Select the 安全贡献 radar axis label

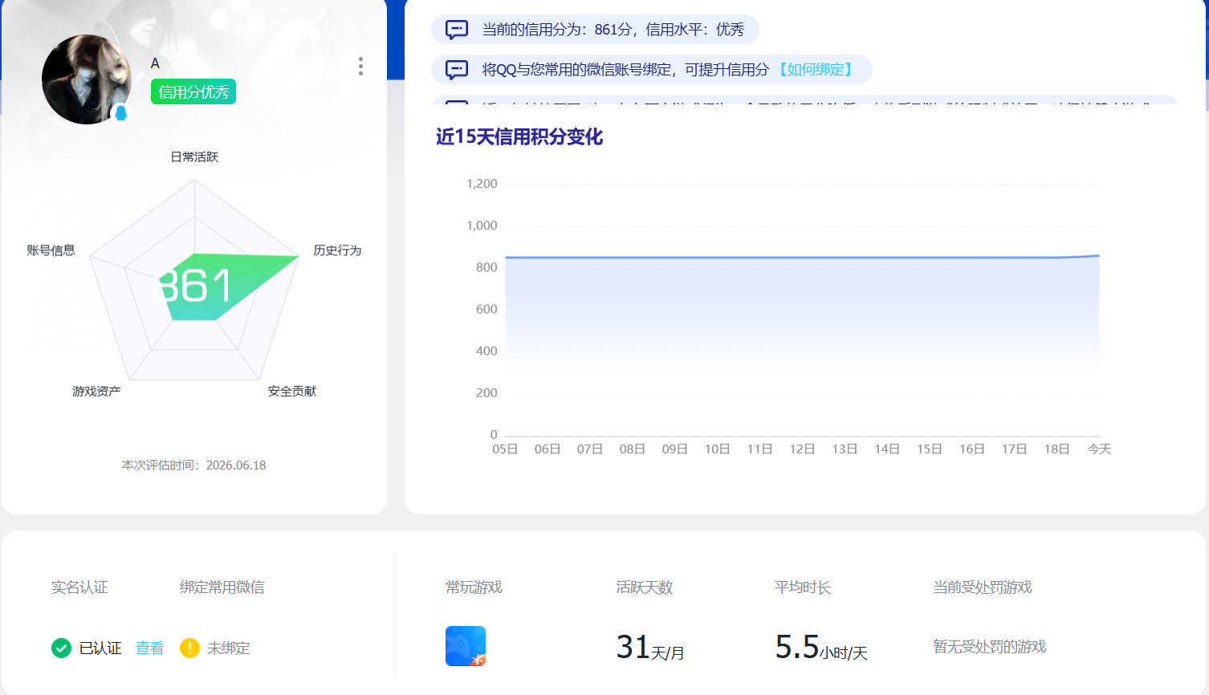(x=292, y=391)
